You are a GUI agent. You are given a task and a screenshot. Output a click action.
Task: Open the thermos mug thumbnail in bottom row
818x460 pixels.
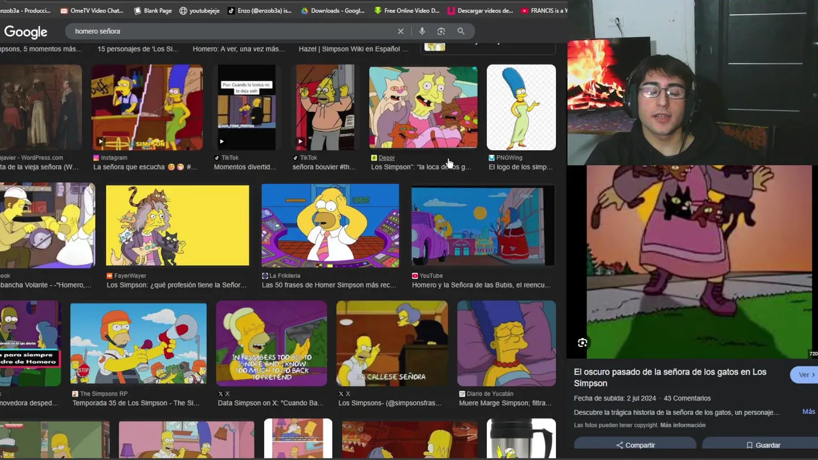tap(521, 438)
